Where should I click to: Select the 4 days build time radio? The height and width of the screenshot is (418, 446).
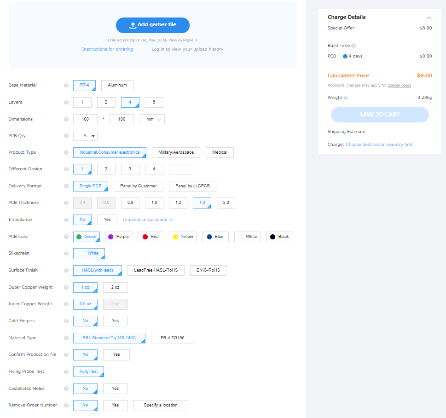[345, 56]
